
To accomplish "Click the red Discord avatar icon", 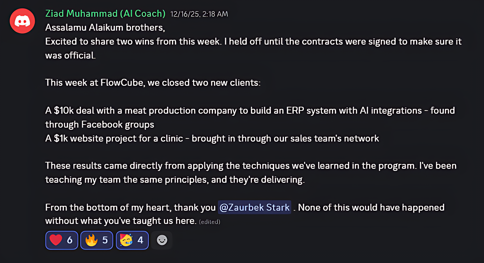I will pyautogui.click(x=22, y=21).
